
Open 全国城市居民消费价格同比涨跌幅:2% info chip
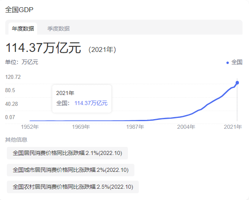pos(71,170)
